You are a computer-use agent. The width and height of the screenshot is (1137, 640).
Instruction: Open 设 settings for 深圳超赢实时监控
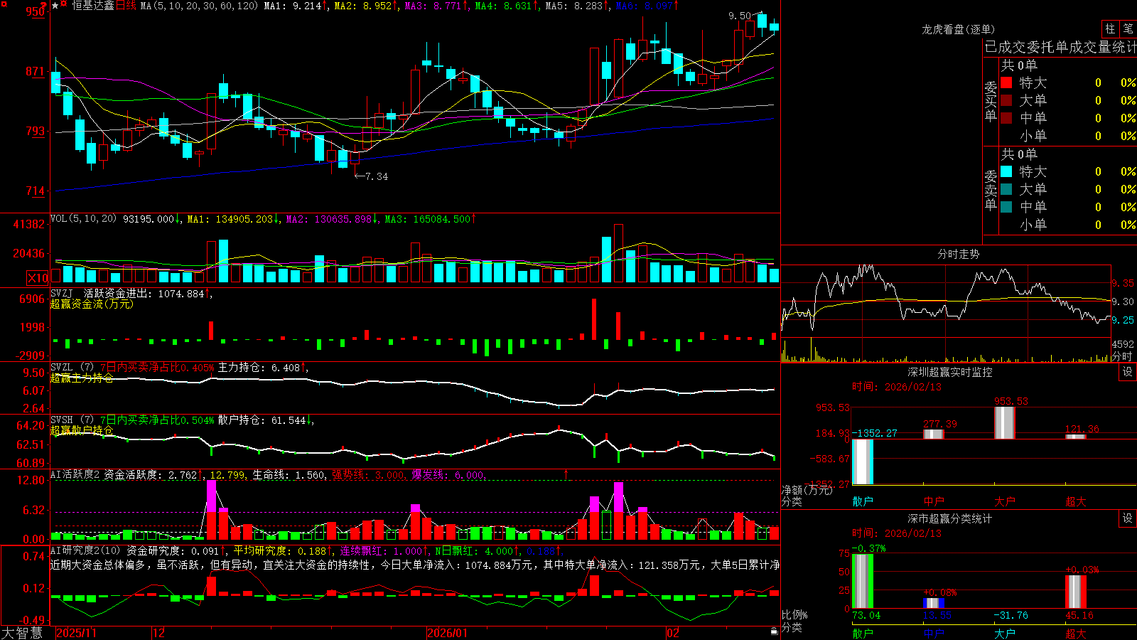pos(1128,372)
